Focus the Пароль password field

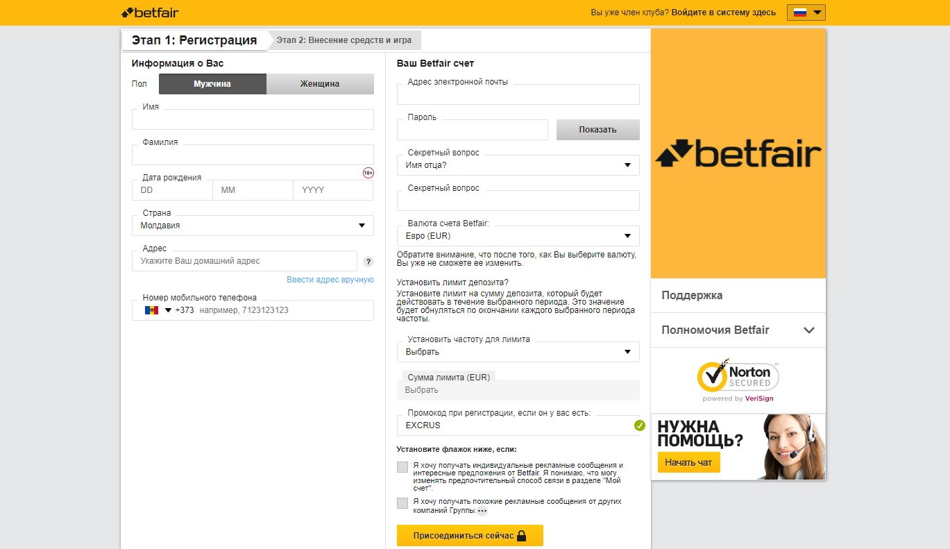(473, 130)
